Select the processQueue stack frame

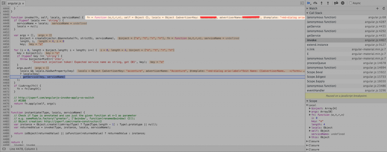pyautogui.click(x=346, y=63)
